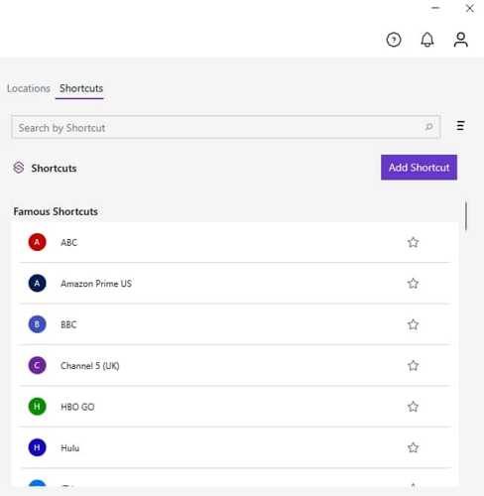This screenshot has height=496, width=484.
Task: Minimize the application window
Action: (435, 8)
